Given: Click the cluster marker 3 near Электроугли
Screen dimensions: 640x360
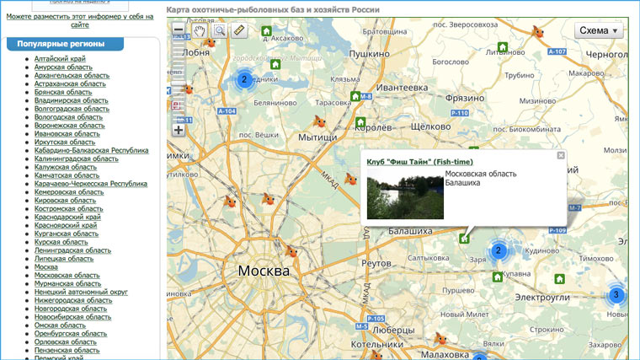Looking at the screenshot, I should (x=616, y=295).
